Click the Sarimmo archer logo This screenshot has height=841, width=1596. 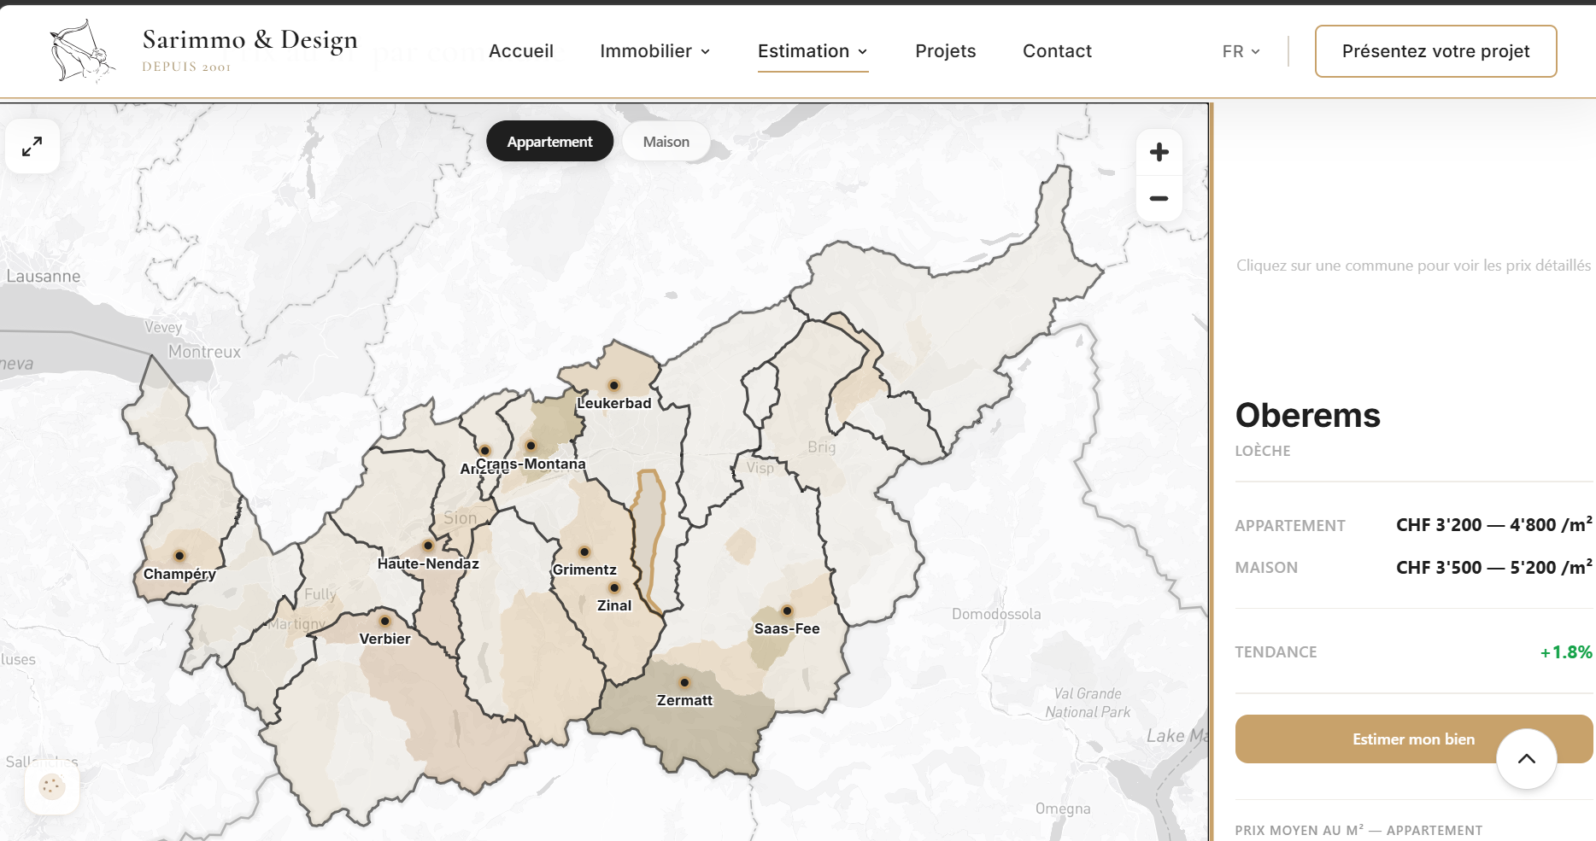[81, 51]
